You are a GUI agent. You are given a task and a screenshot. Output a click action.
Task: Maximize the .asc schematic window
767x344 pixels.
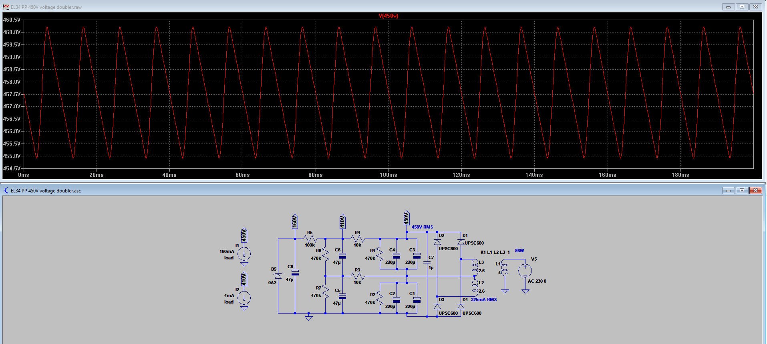(742, 190)
